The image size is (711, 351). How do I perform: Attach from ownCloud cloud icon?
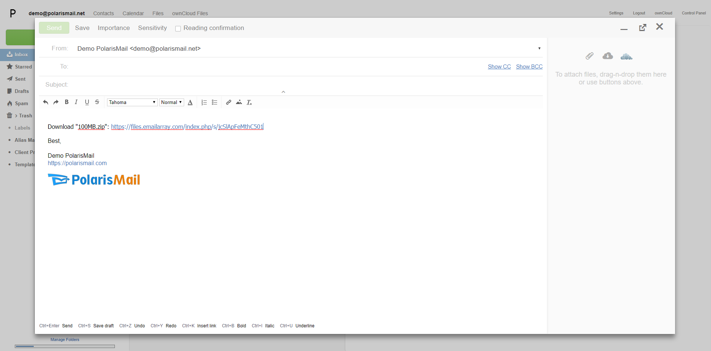tap(627, 56)
